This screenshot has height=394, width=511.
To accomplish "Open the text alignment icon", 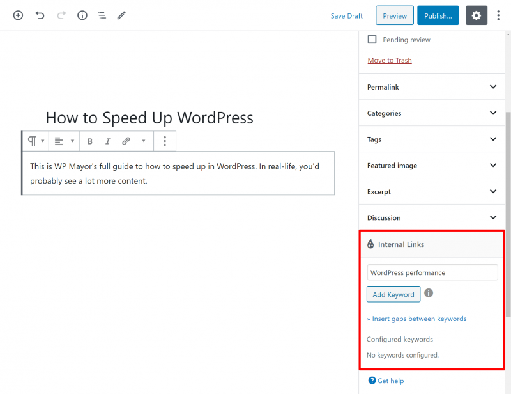I will [x=59, y=141].
